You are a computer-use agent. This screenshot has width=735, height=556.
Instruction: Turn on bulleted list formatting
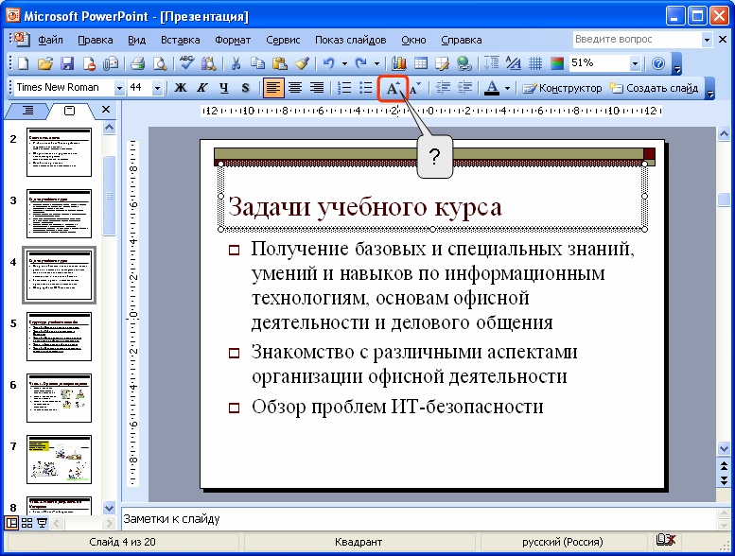coord(366,88)
